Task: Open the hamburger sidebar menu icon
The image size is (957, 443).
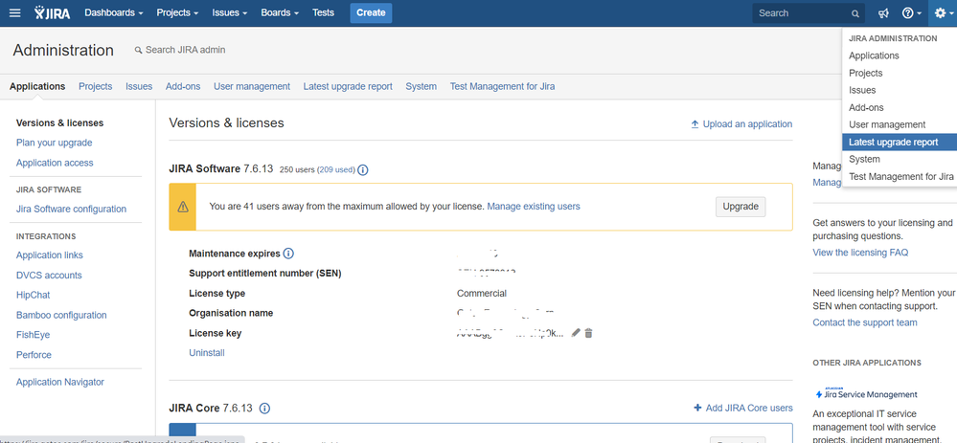Action: coord(15,12)
